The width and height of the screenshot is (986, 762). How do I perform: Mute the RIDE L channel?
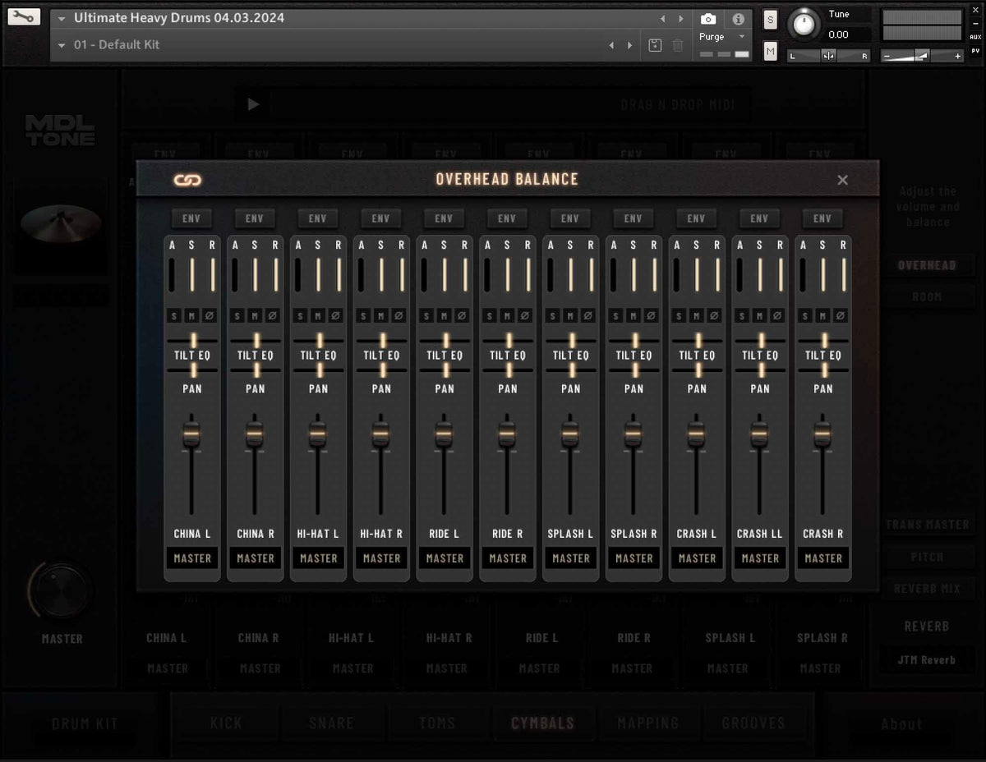point(445,315)
